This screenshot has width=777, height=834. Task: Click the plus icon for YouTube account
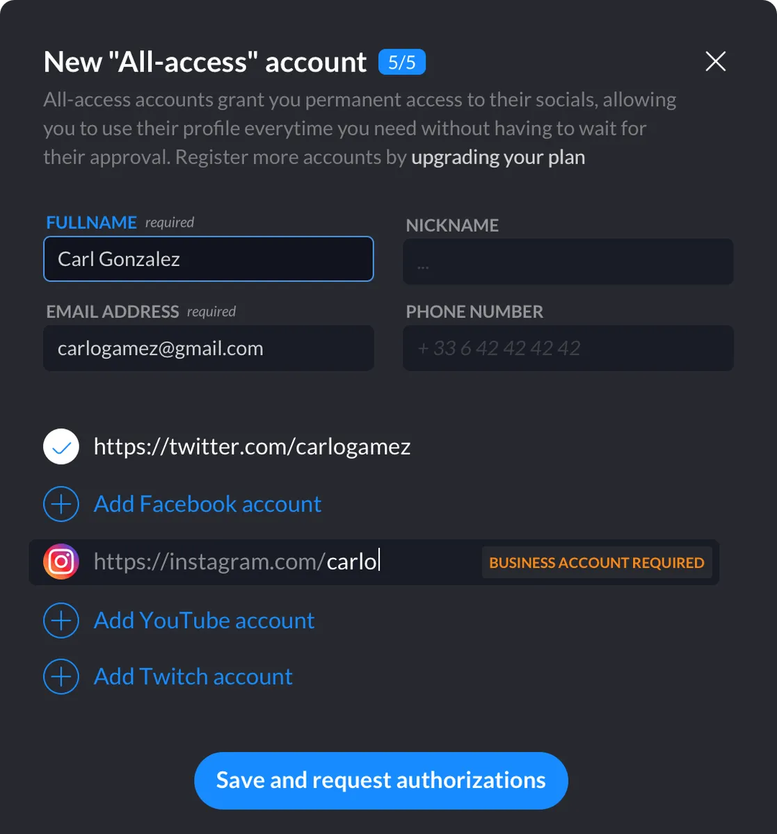point(61,620)
